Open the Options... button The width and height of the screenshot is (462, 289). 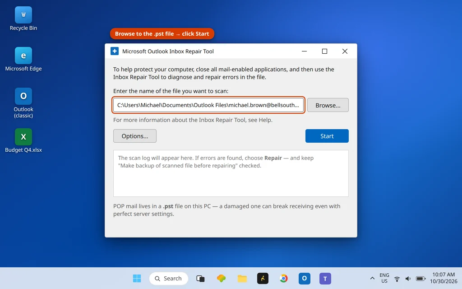coord(134,136)
